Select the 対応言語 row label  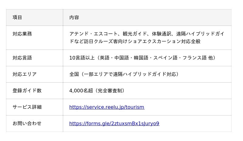point(22,58)
